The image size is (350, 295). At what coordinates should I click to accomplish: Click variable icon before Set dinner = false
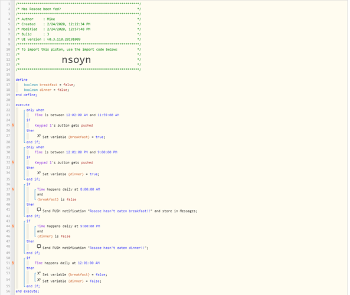(x=39, y=280)
